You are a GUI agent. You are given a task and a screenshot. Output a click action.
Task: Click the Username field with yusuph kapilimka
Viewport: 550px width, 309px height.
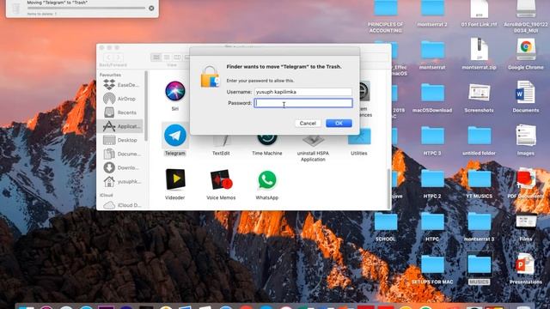click(303, 92)
